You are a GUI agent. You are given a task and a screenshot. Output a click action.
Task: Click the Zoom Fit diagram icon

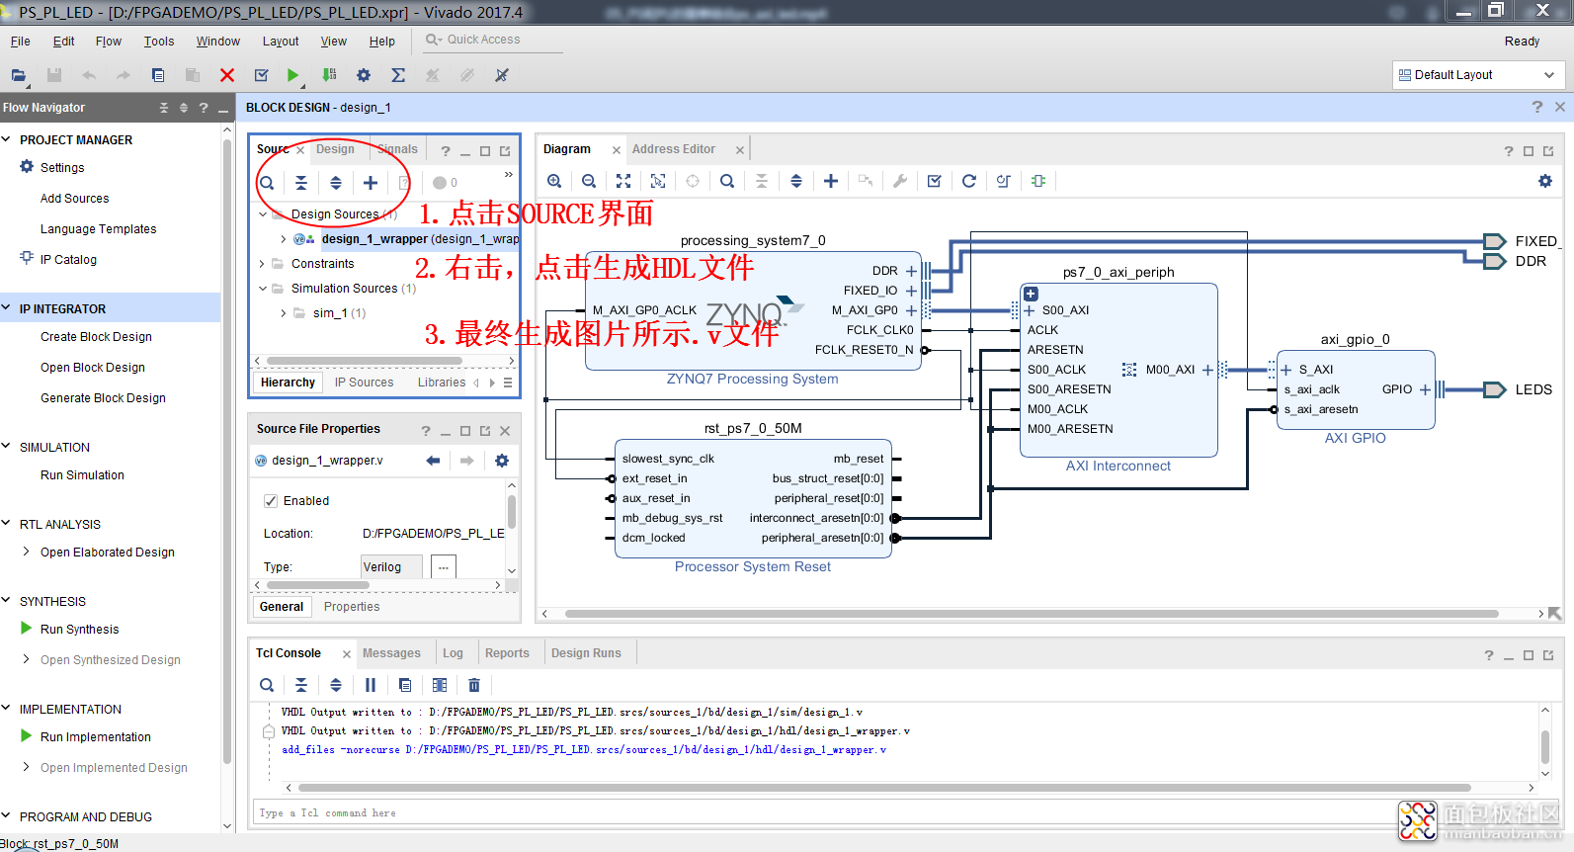pos(623,181)
